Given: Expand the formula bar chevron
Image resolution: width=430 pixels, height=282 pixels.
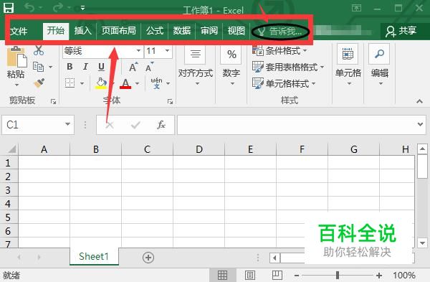Looking at the screenshot, I should [420, 125].
